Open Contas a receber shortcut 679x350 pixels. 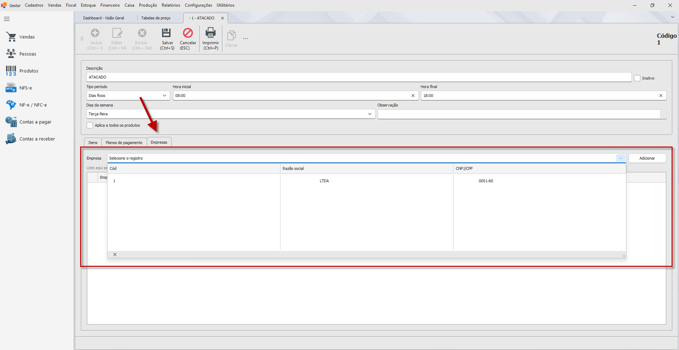point(30,139)
